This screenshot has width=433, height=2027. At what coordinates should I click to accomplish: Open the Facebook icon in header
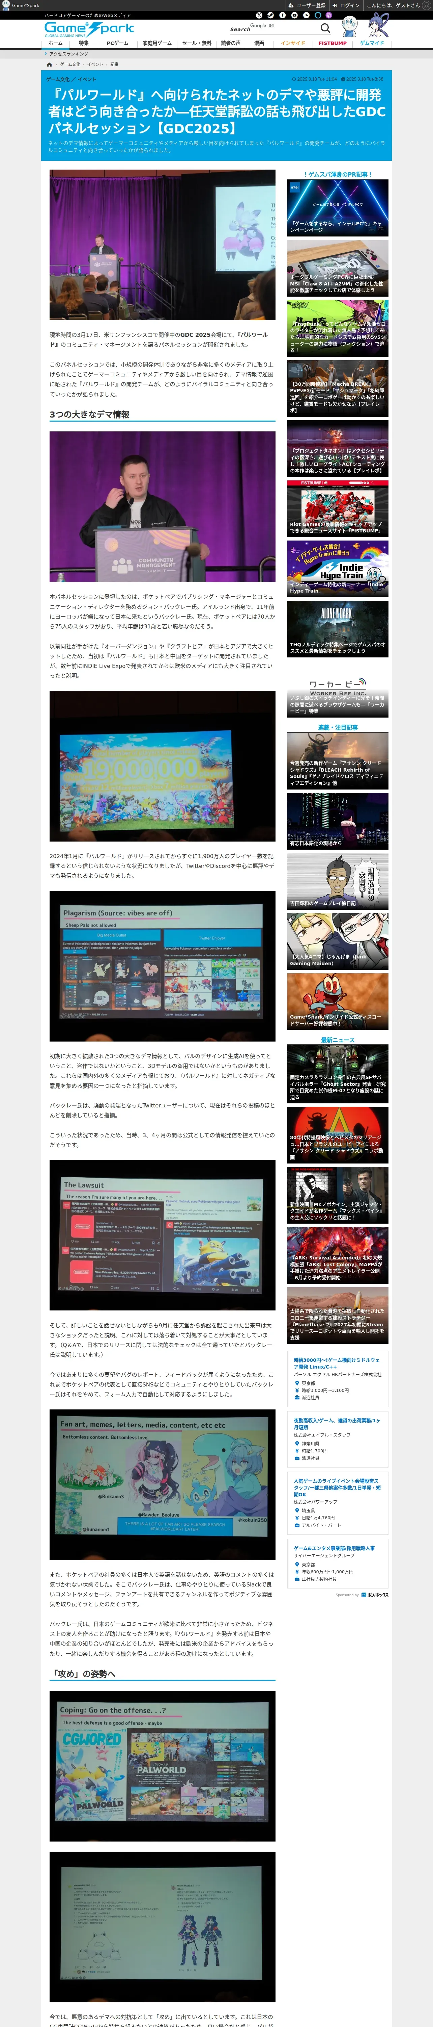pyautogui.click(x=283, y=15)
